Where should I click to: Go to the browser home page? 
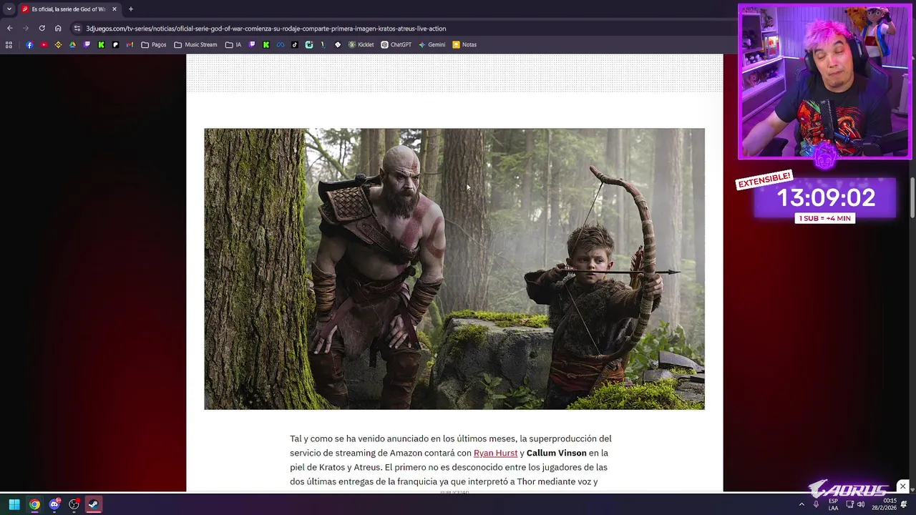[58, 29]
